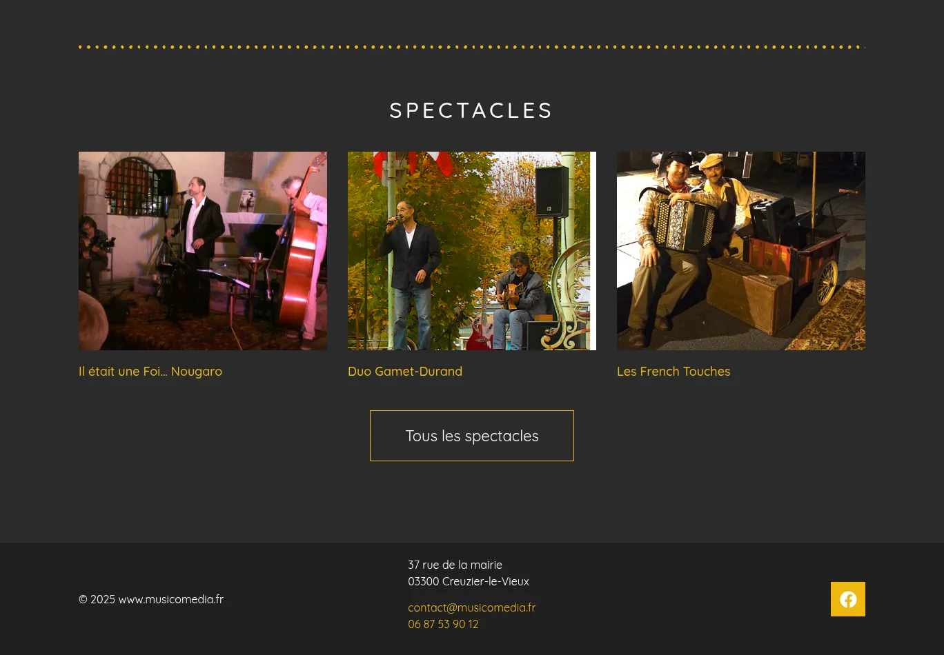
Task: Select the Les French Touches photo thumbnail
Action: (741, 251)
